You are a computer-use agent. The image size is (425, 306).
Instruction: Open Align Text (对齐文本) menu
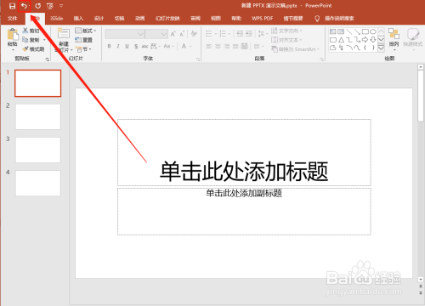tap(286, 40)
